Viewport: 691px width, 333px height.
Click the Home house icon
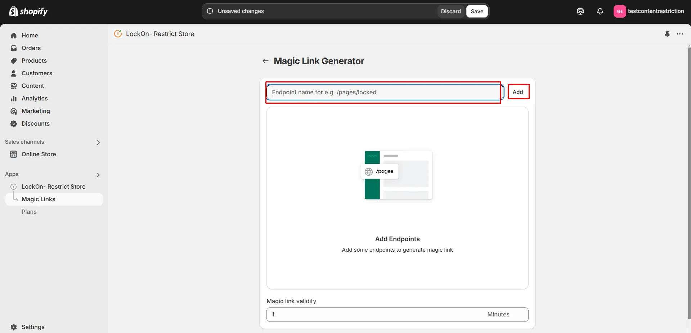tap(14, 35)
